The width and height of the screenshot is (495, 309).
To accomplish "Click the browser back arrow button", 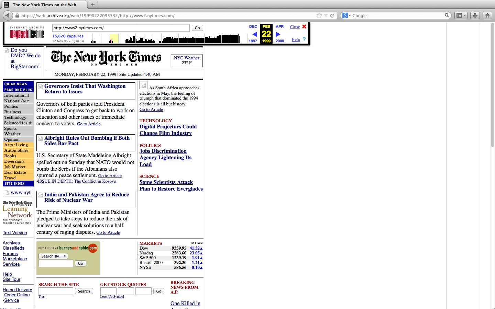I will coord(8,15).
